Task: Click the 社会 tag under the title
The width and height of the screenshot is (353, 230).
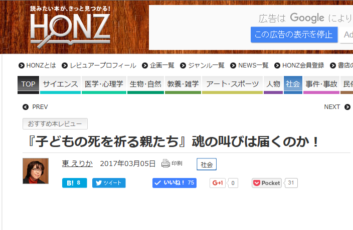Action: [207, 164]
